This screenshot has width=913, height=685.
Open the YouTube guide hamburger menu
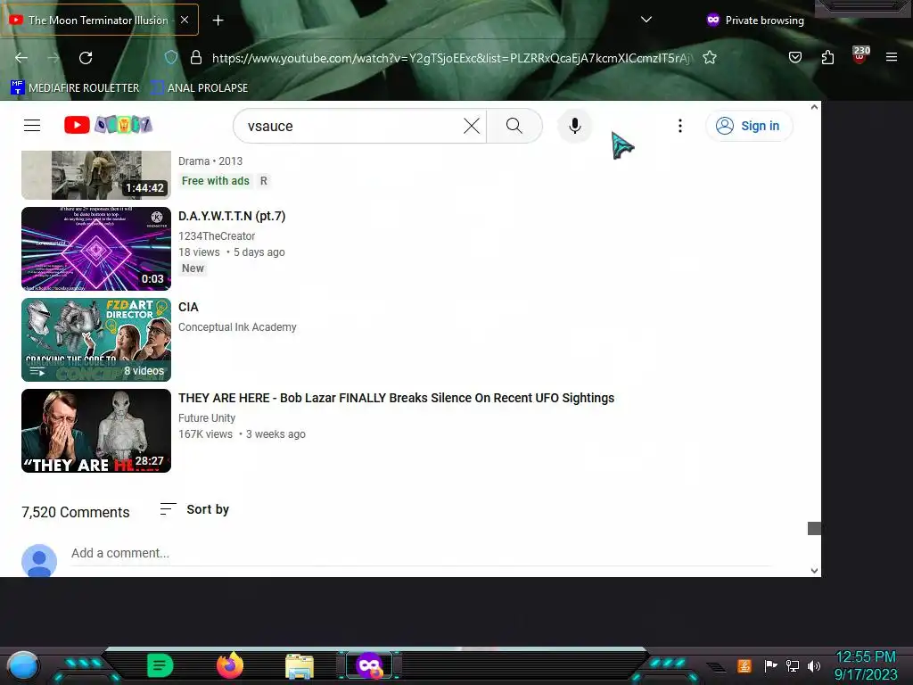coord(32,125)
